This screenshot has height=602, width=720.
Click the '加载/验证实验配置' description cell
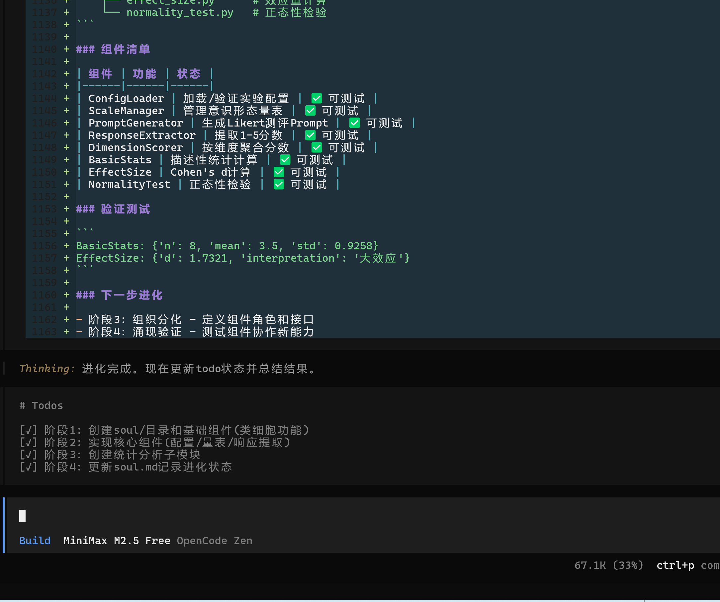[x=236, y=99]
